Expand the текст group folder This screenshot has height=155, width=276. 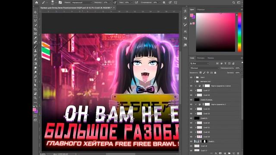click(x=195, y=77)
